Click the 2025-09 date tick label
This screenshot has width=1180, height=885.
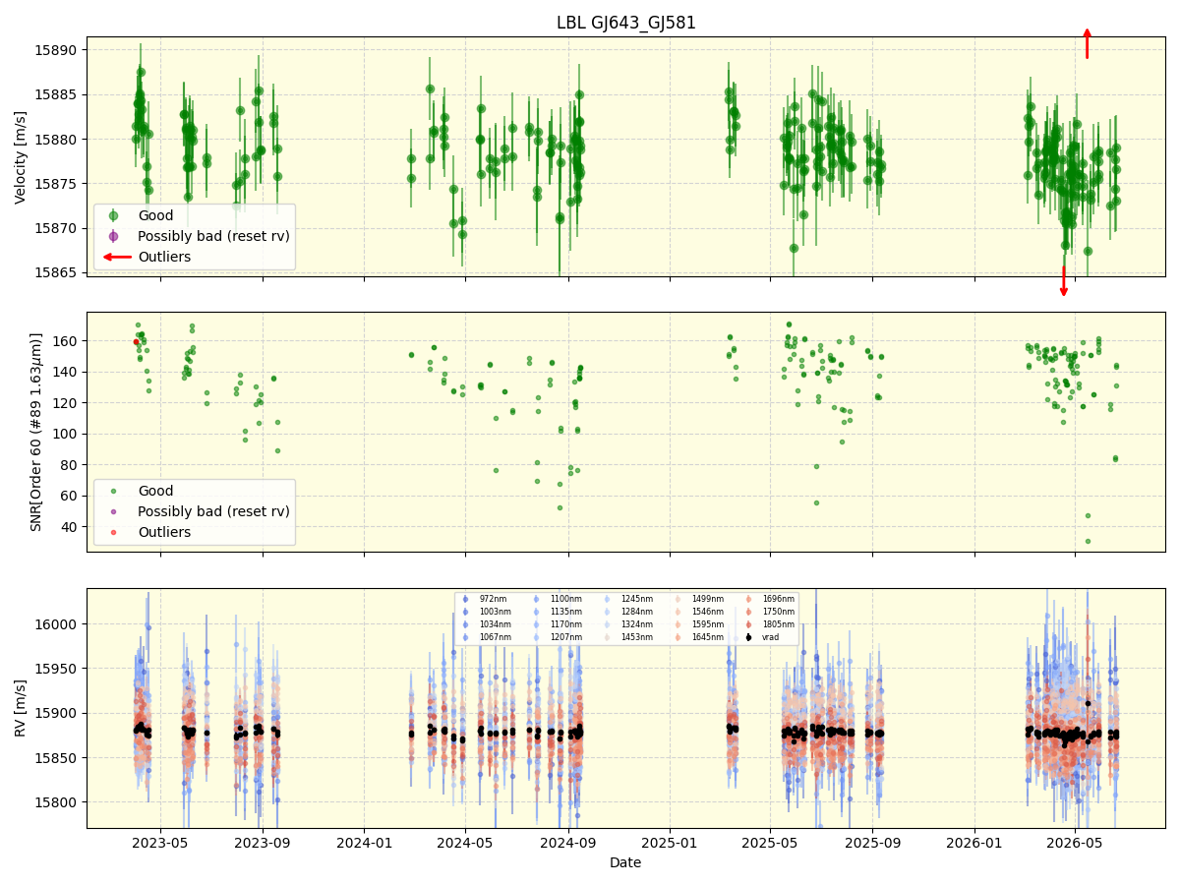coord(872,843)
